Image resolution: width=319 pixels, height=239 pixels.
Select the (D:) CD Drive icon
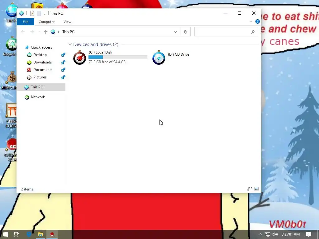click(x=159, y=58)
